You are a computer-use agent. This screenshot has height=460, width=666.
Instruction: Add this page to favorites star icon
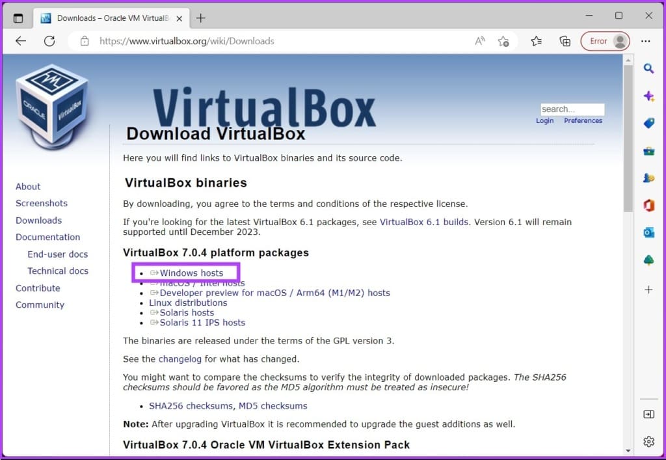(x=503, y=41)
